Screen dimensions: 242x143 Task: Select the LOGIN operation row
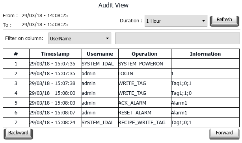tap(121, 73)
